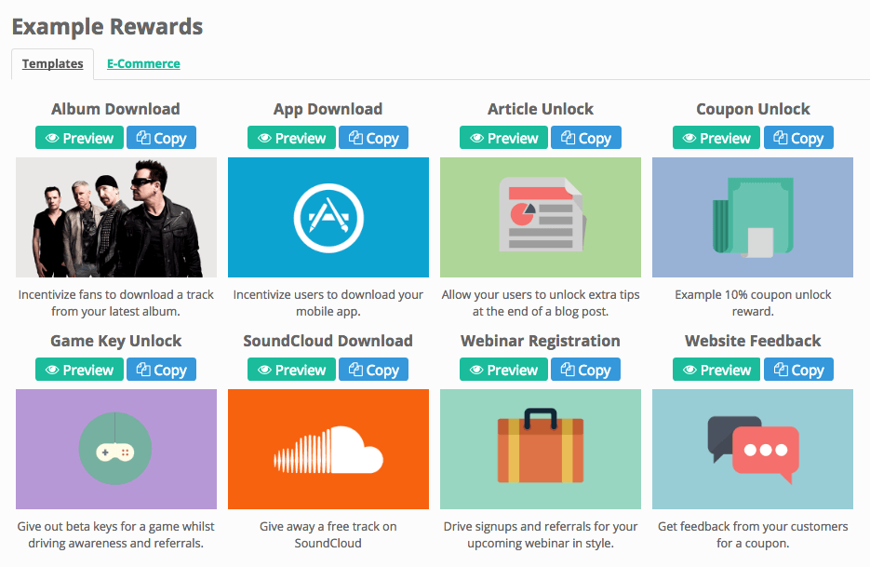The height and width of the screenshot is (567, 870).
Task: Click the SoundCloud cloud logo image
Action: (328, 449)
